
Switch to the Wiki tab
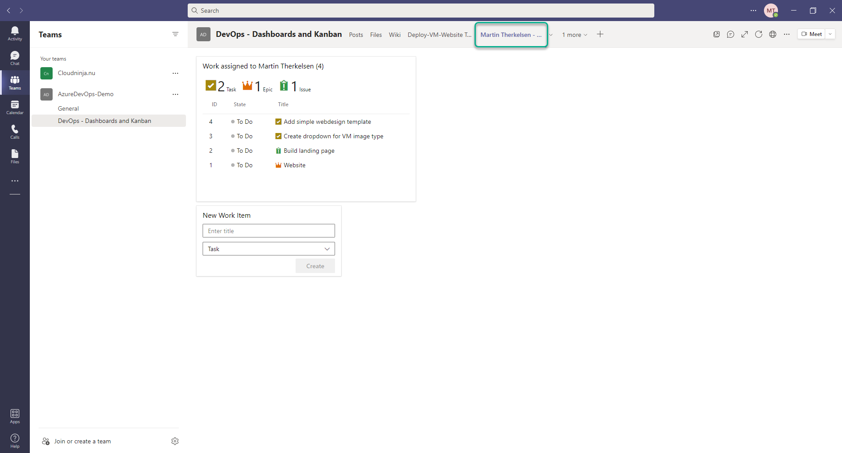tap(395, 35)
